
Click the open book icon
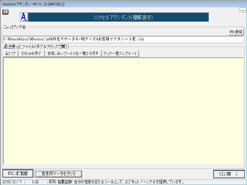click(6, 12)
